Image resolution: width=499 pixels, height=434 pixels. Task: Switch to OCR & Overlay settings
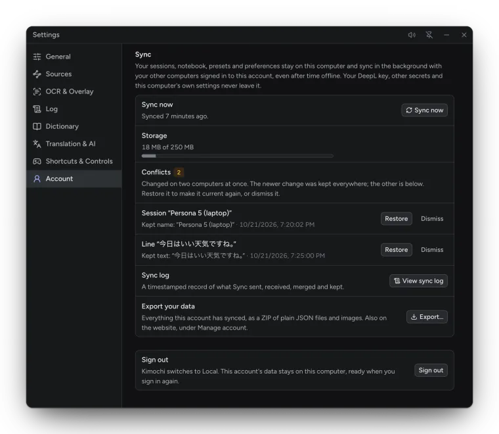[x=74, y=92]
